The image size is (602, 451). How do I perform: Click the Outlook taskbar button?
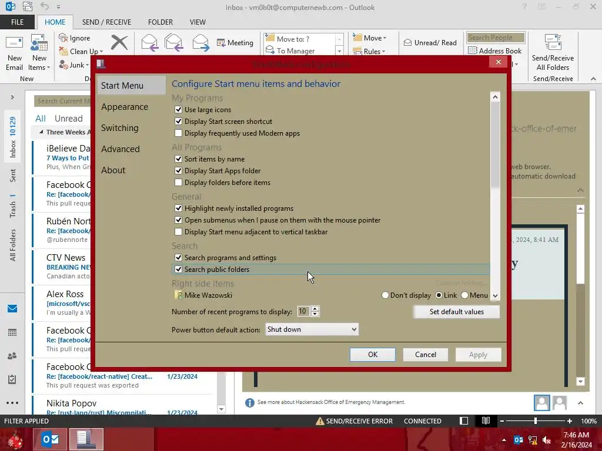[51, 439]
